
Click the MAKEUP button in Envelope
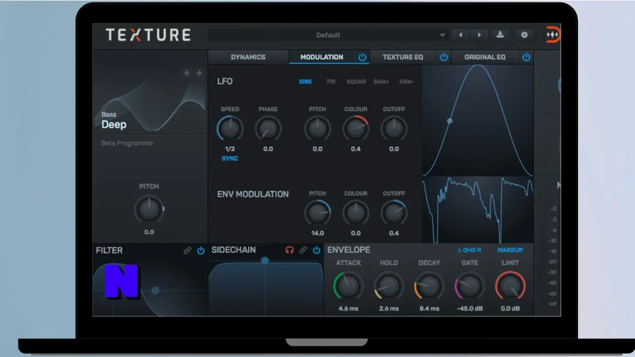(x=510, y=250)
